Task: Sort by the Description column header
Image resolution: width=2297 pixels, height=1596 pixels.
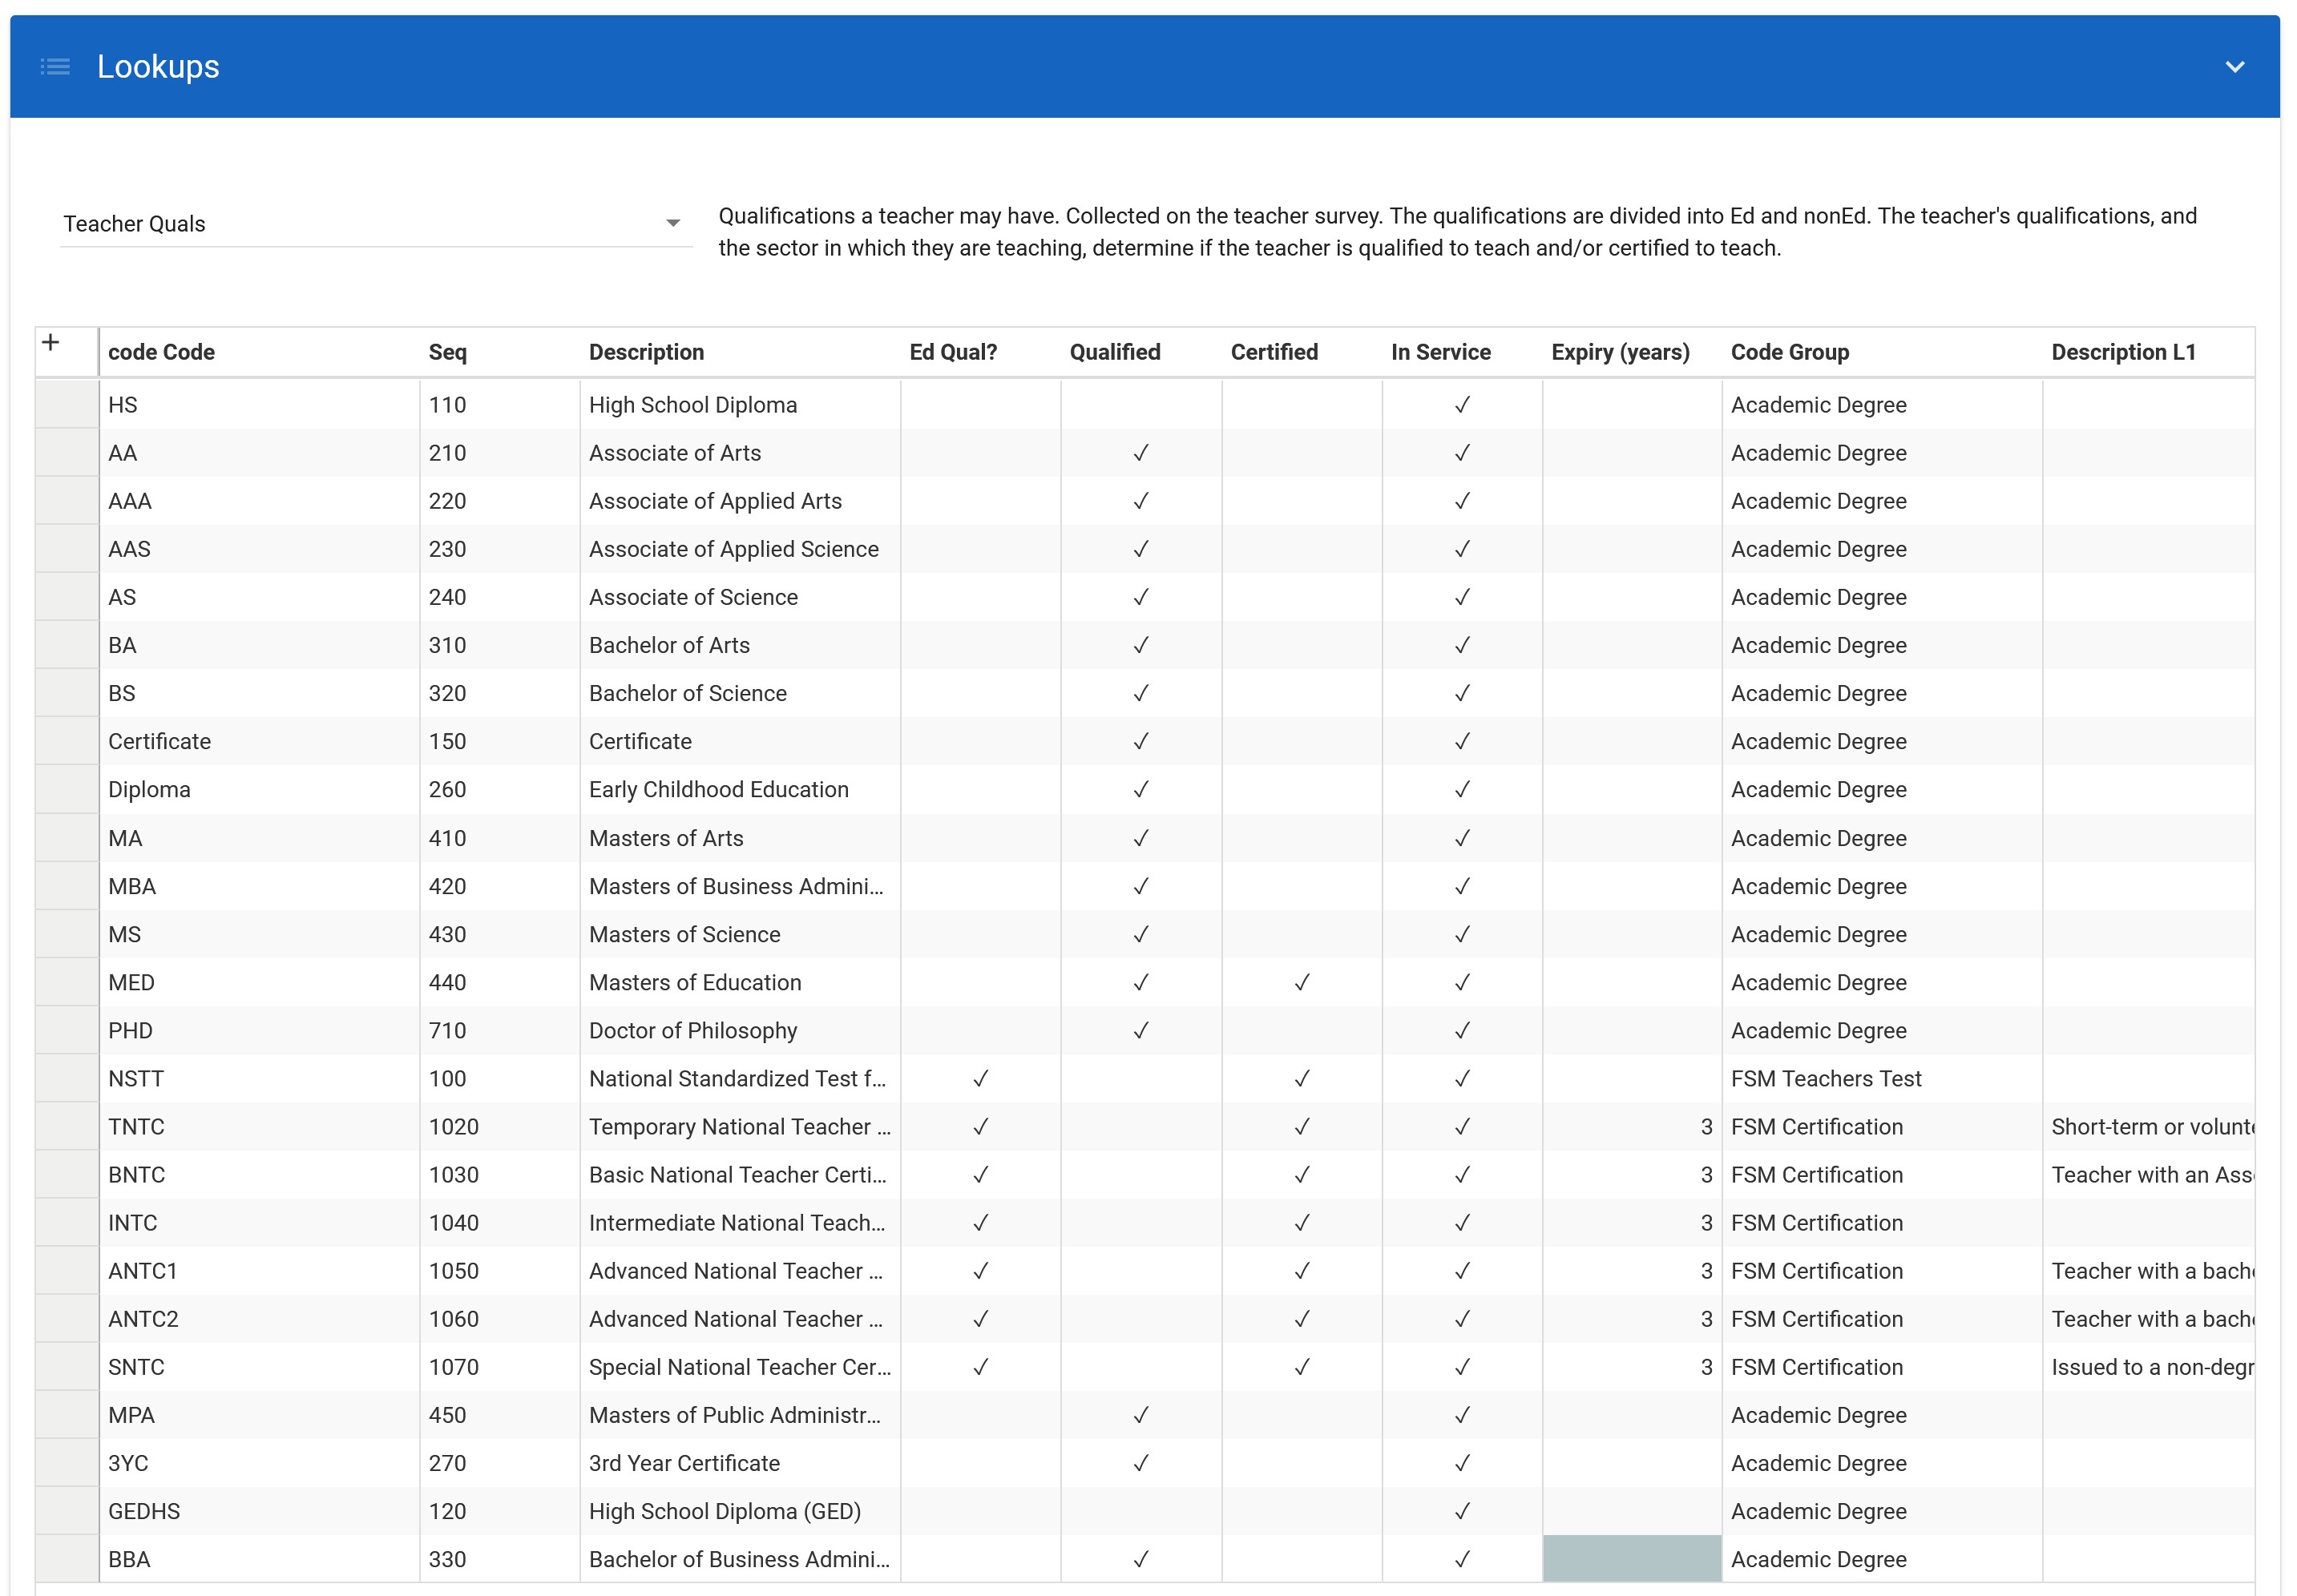Action: tap(646, 352)
